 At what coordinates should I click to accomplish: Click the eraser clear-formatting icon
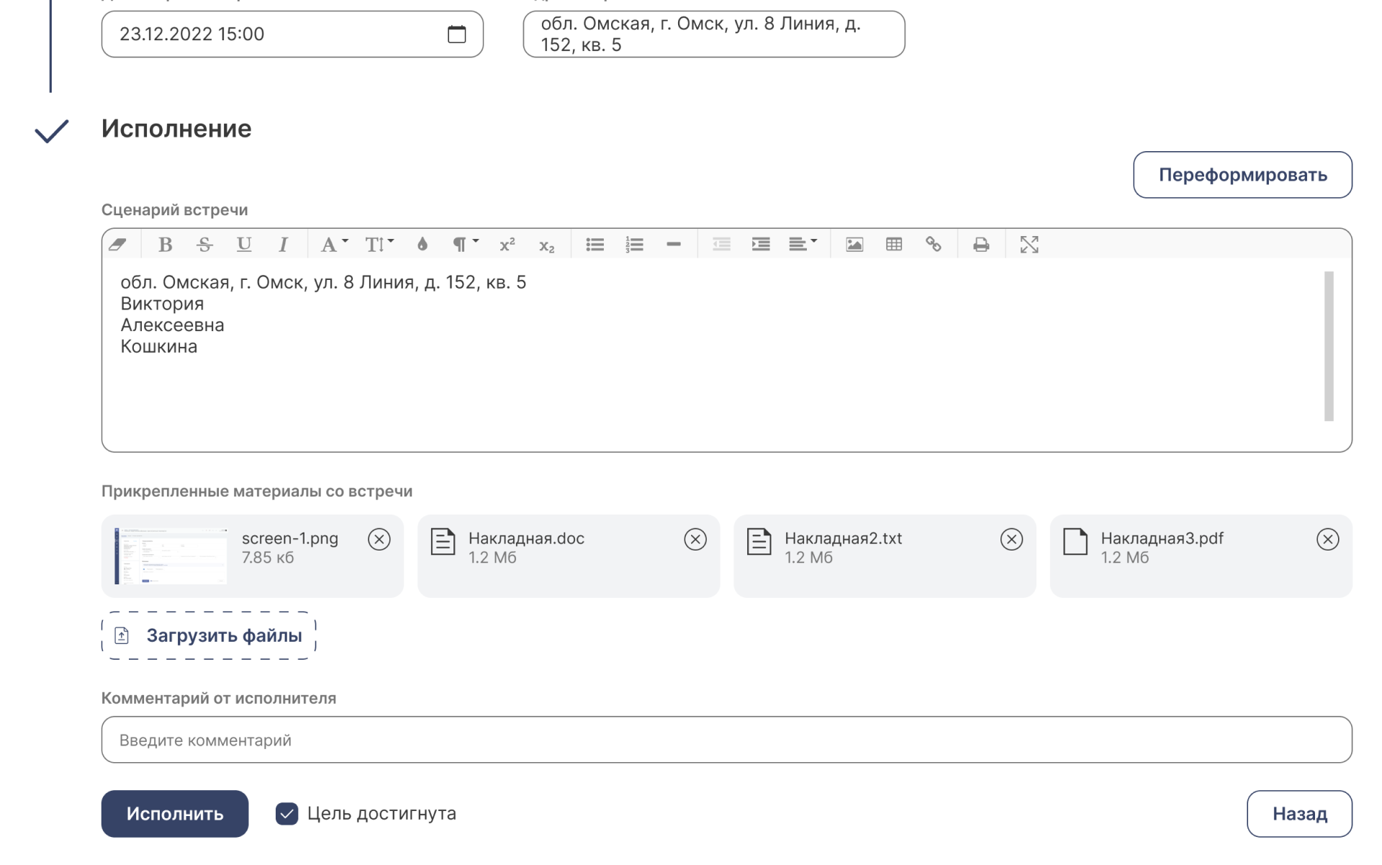[x=118, y=245]
